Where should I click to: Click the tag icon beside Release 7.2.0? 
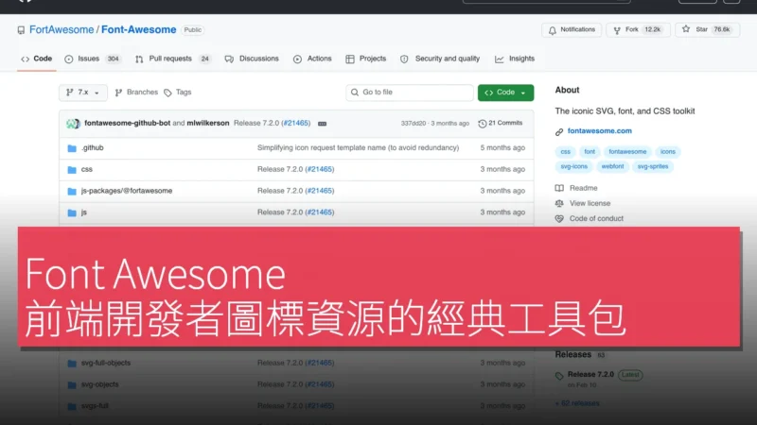pos(559,376)
